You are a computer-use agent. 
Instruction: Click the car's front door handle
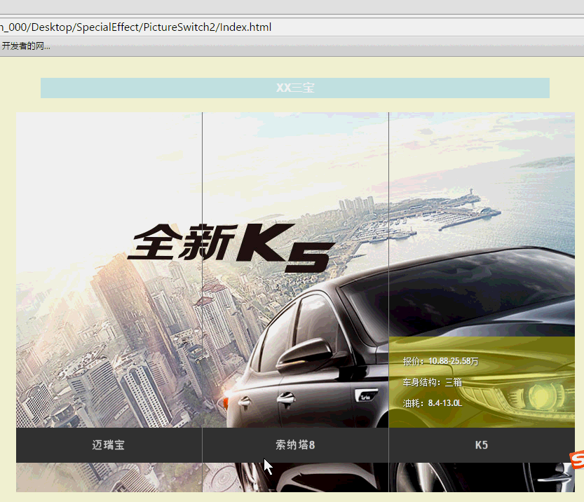coord(285,399)
